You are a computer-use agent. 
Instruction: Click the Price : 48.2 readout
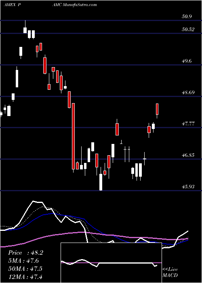[25, 253]
